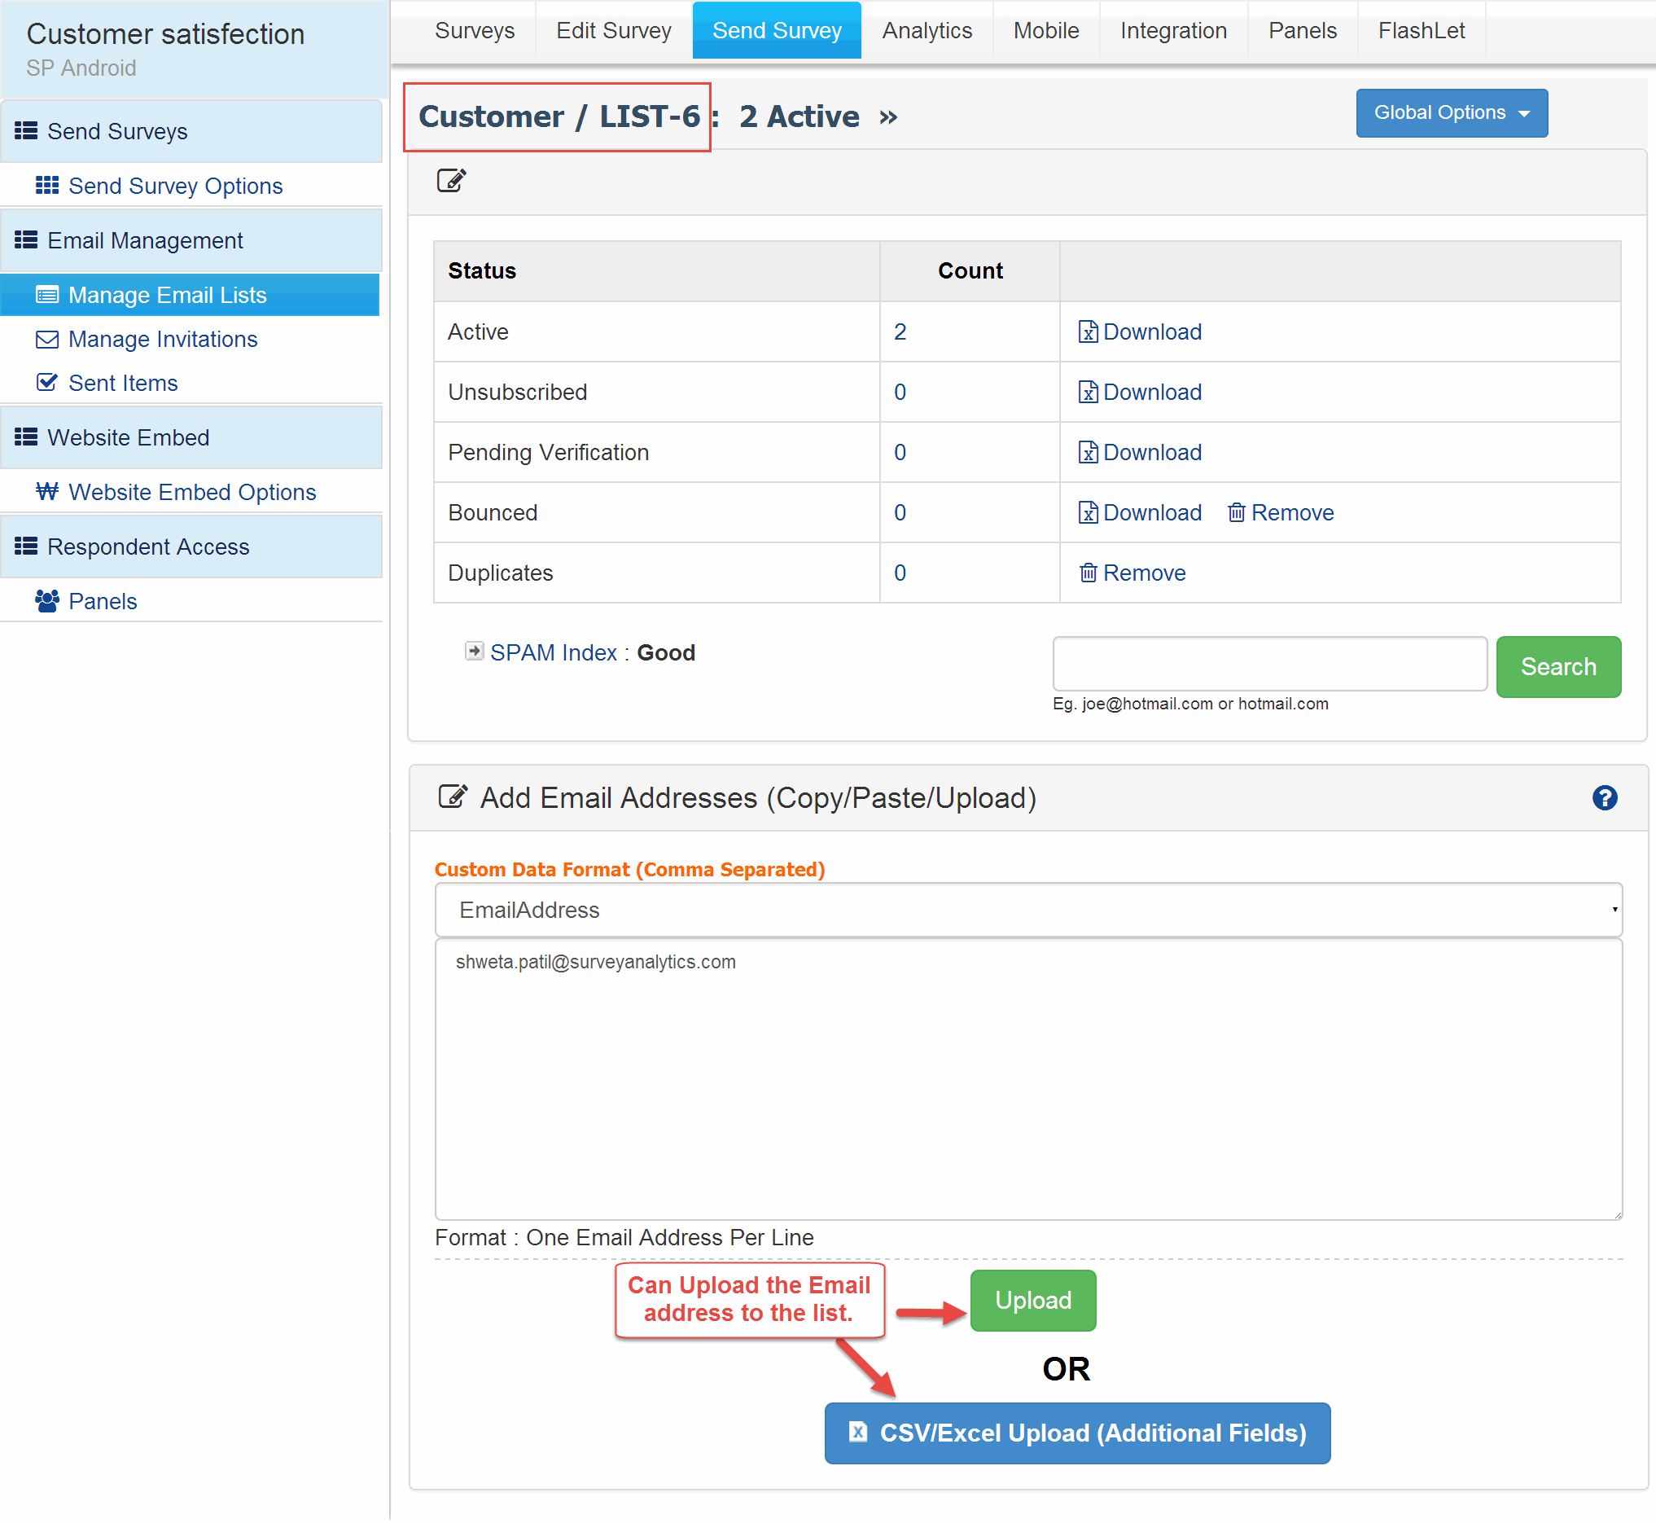The width and height of the screenshot is (1656, 1523).
Task: Click the Send Surveys list icon
Action: [x=25, y=130]
